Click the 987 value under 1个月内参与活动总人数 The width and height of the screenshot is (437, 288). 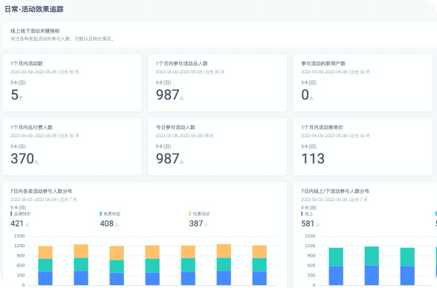point(167,95)
